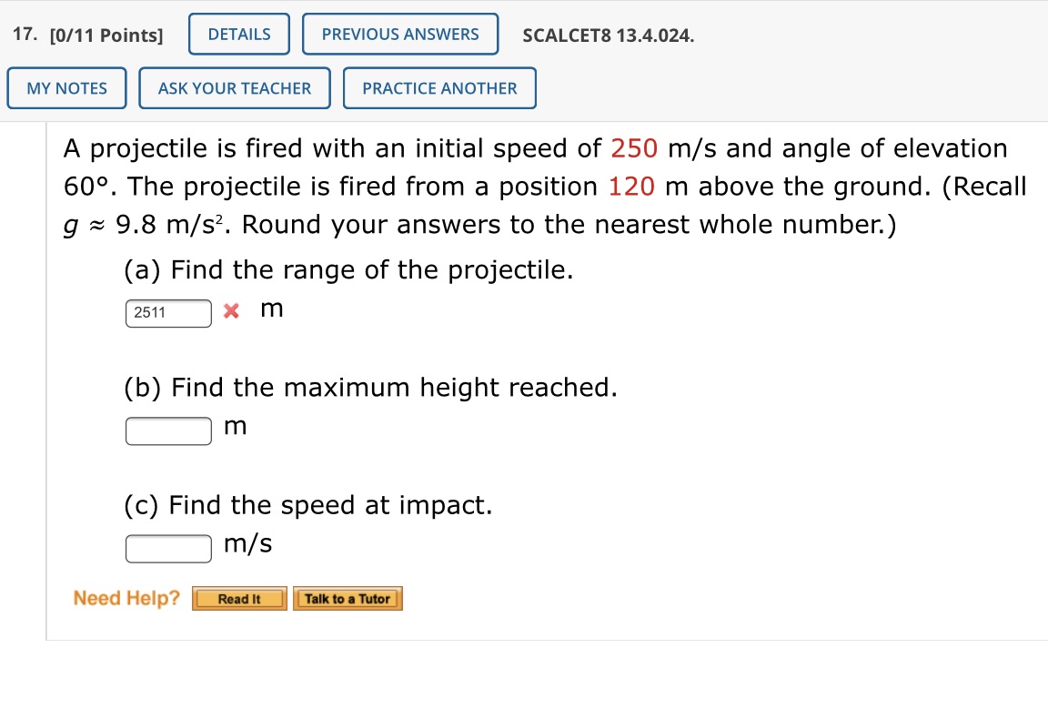Open MY NOTES for question 17
The width and height of the screenshot is (1048, 719).
[66, 87]
